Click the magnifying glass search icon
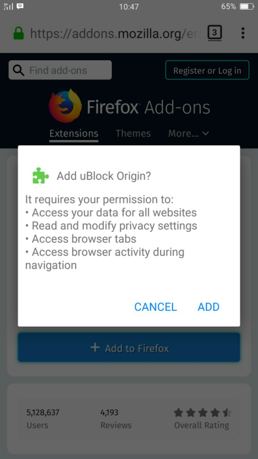 (18, 70)
